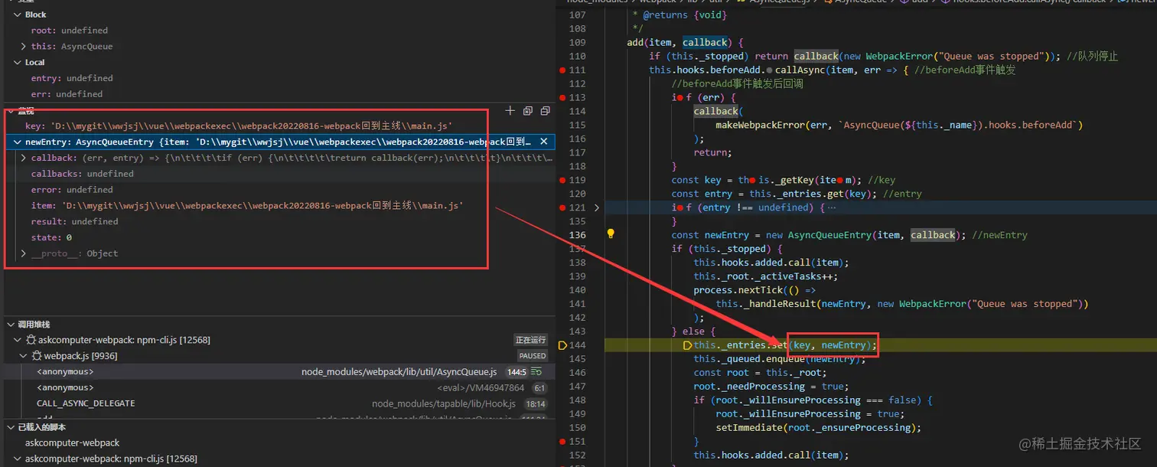Viewport: 1157px width, 467px height.
Task: Click the 18:14 line badge in call stack
Action: click(536, 403)
